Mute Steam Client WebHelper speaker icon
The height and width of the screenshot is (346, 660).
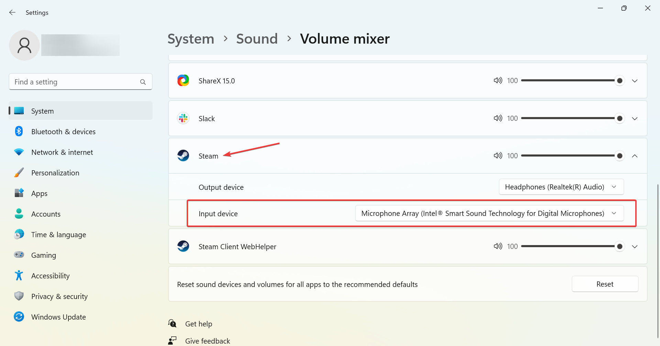(x=498, y=246)
